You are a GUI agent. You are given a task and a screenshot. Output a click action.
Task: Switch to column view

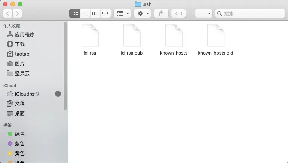tap(95, 13)
